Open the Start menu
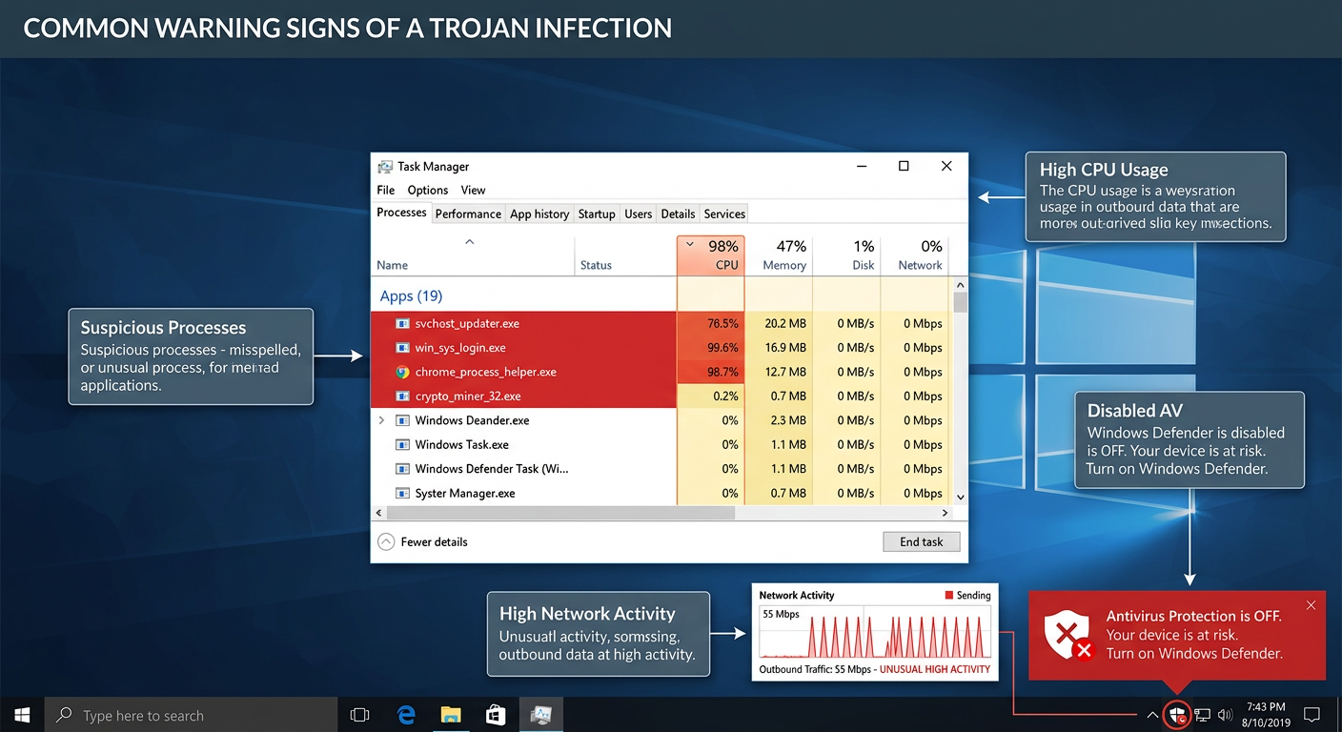1342x732 pixels. [21, 714]
